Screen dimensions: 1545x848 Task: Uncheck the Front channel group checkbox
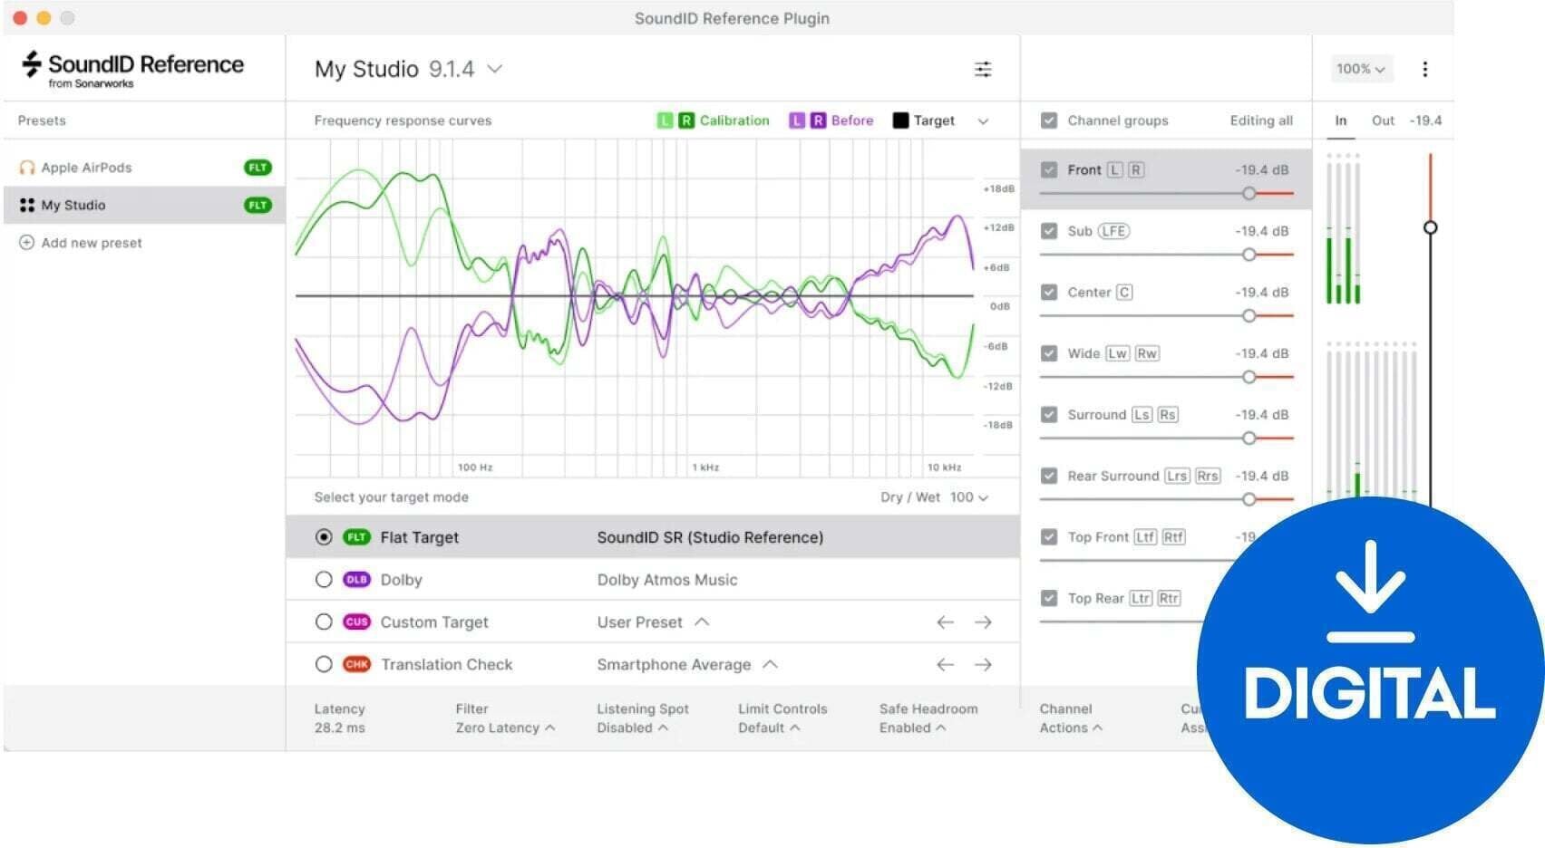(1049, 169)
